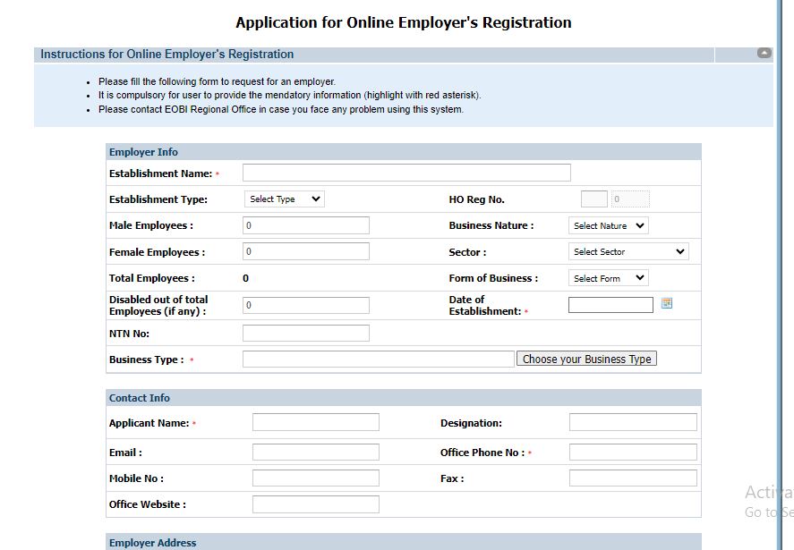794x550 pixels.
Task: Click the Male Employees input box
Action: [x=306, y=225]
